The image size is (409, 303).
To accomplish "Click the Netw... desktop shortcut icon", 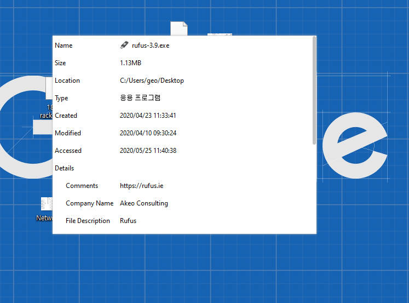I will tap(47, 204).
